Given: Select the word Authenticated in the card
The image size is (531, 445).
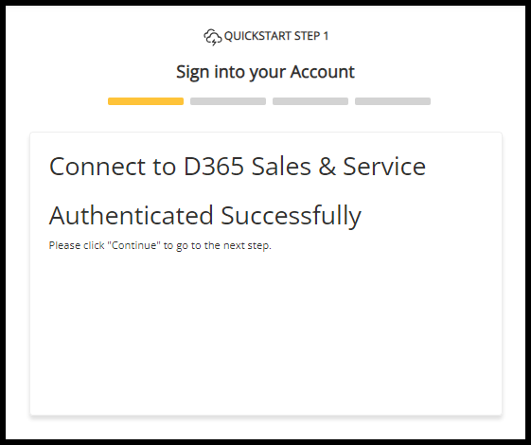Looking at the screenshot, I should click(132, 215).
